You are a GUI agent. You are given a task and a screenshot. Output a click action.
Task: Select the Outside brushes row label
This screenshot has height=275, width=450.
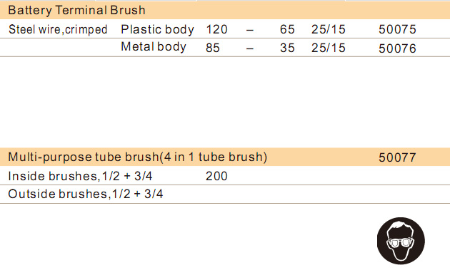tap(86, 194)
